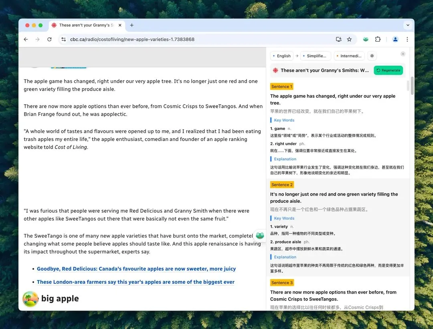Open the Simplified target language selector
Viewport: 433px width, 329px height.
[316, 56]
